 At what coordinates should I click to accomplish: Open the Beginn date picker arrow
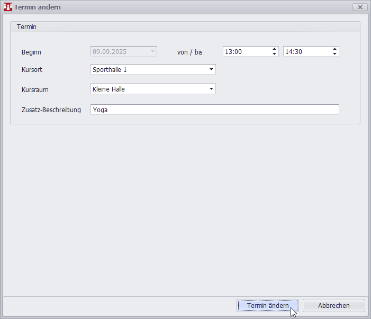152,51
